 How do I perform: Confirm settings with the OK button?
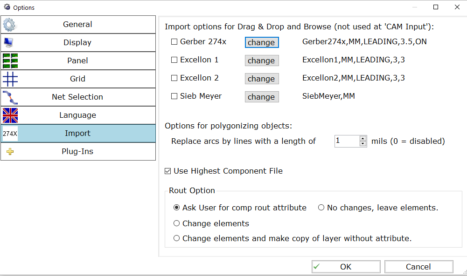pos(346,267)
